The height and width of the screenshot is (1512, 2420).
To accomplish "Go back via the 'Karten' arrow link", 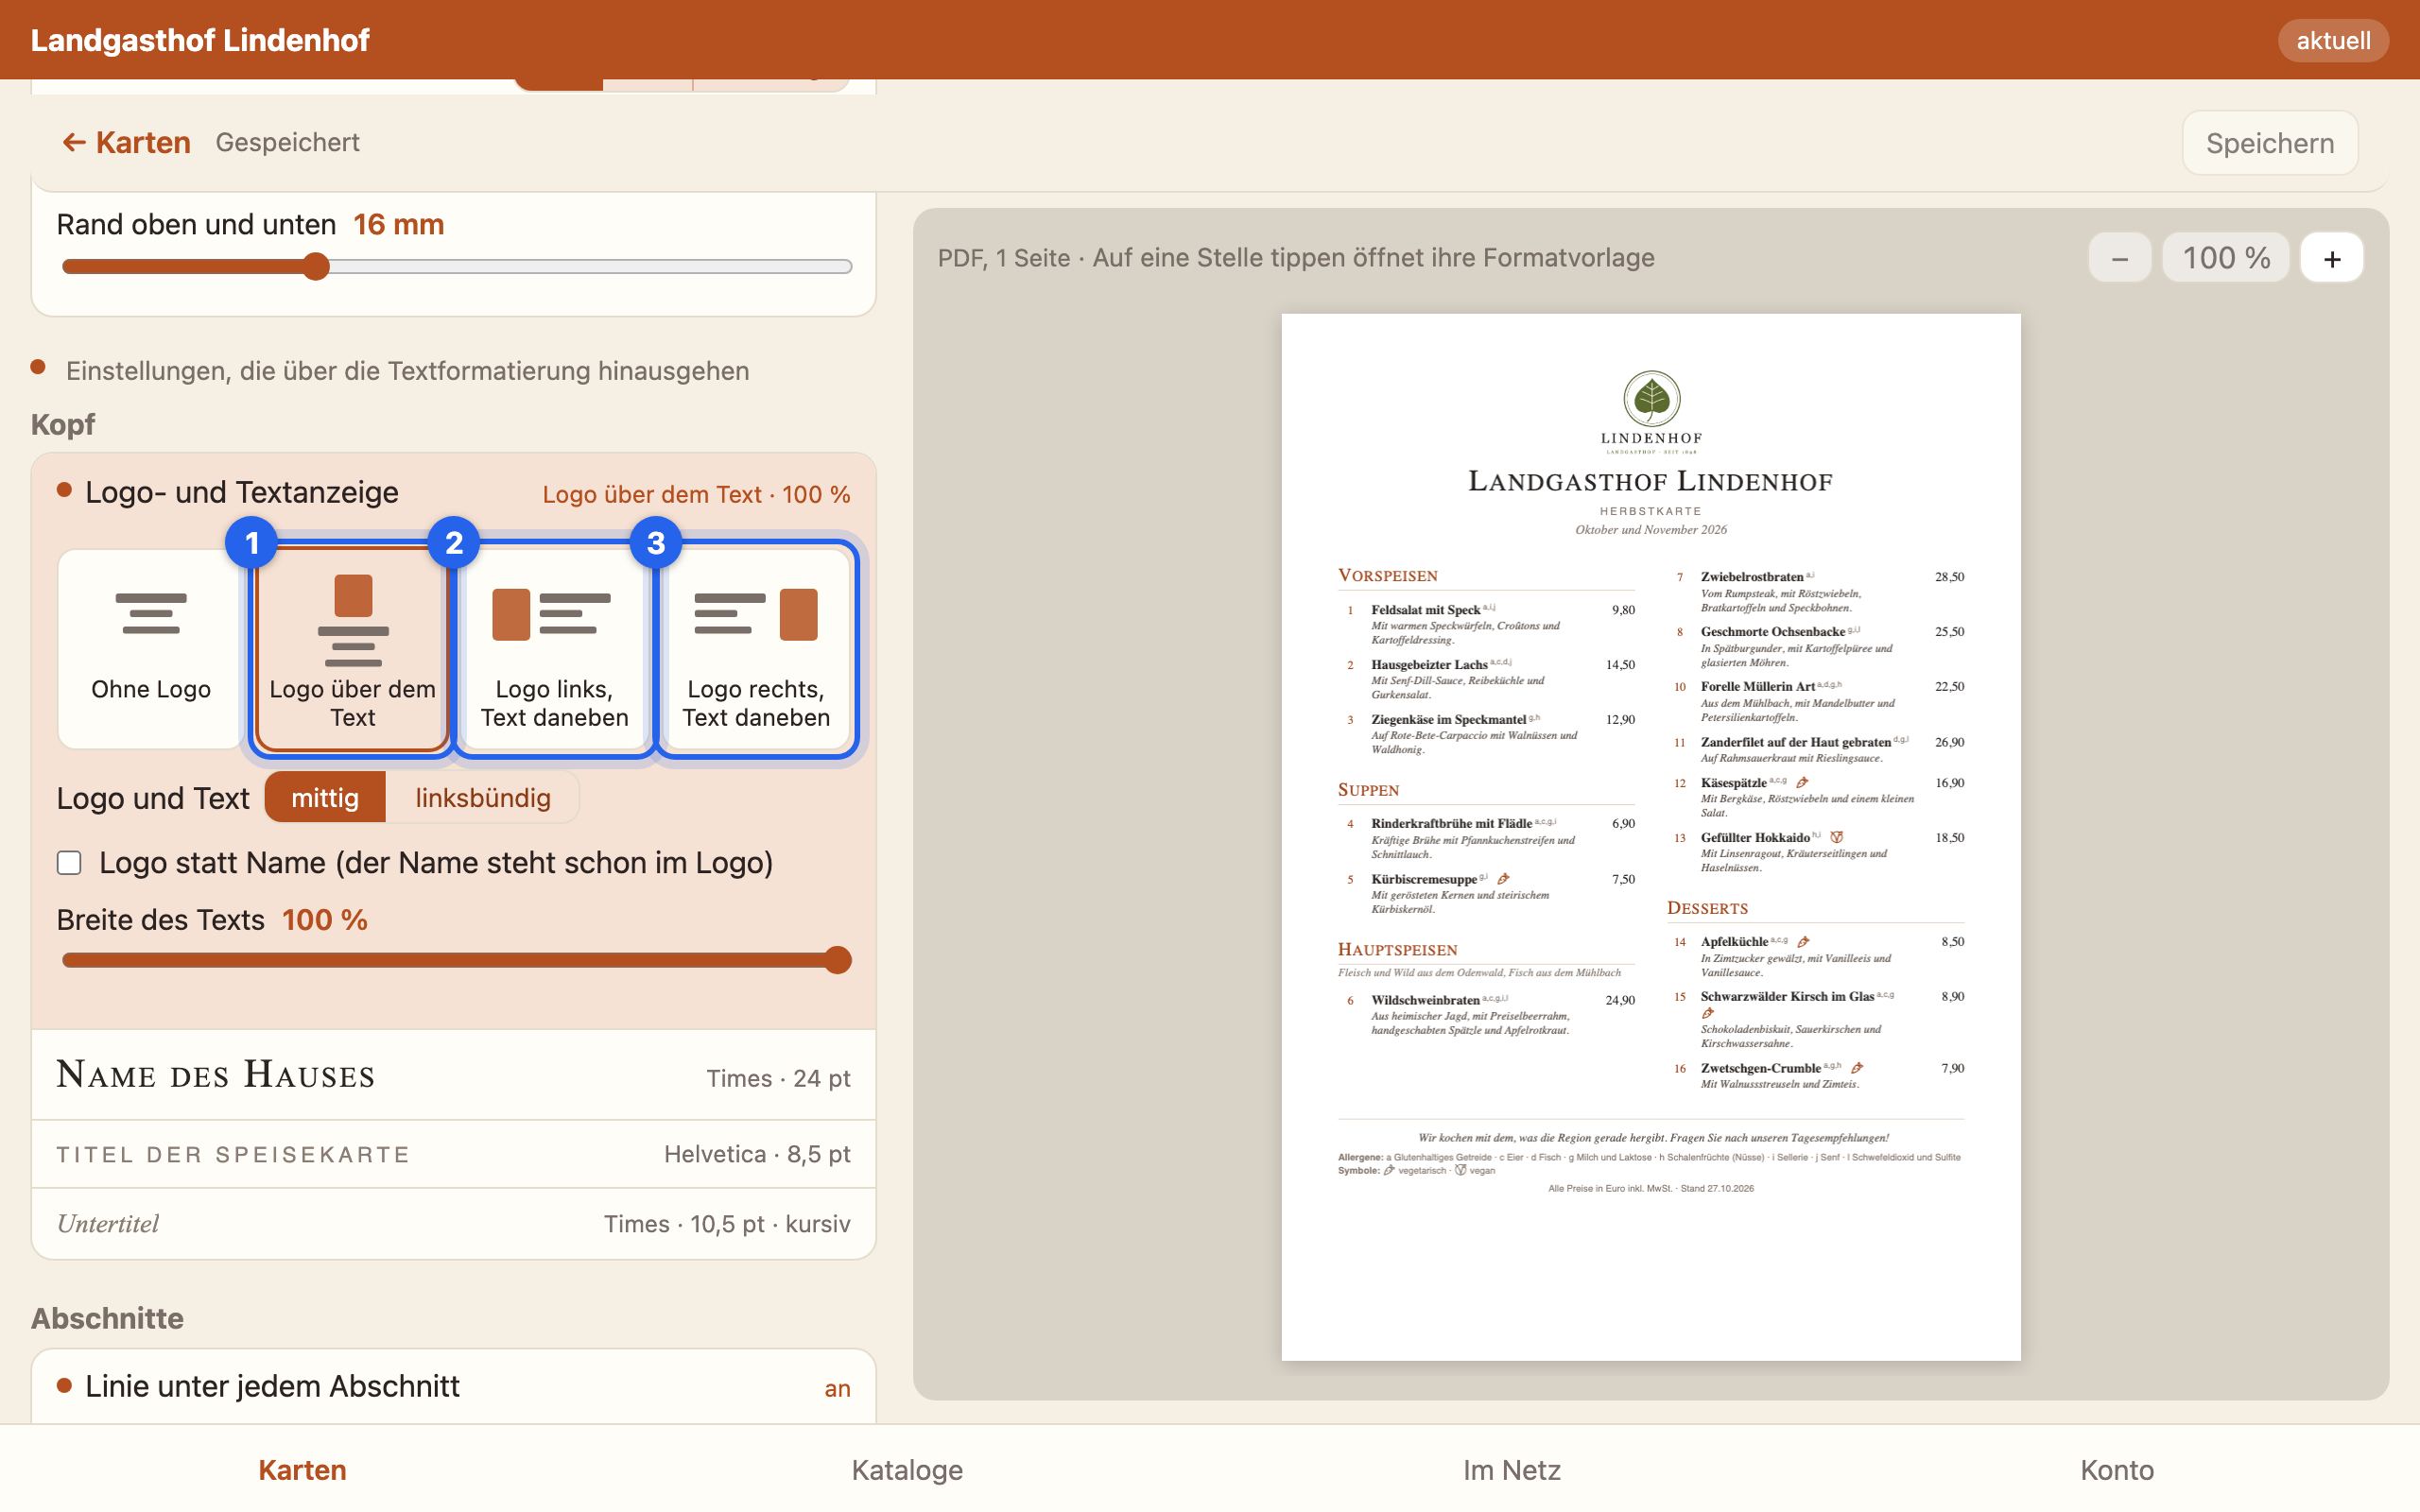I will (x=126, y=143).
